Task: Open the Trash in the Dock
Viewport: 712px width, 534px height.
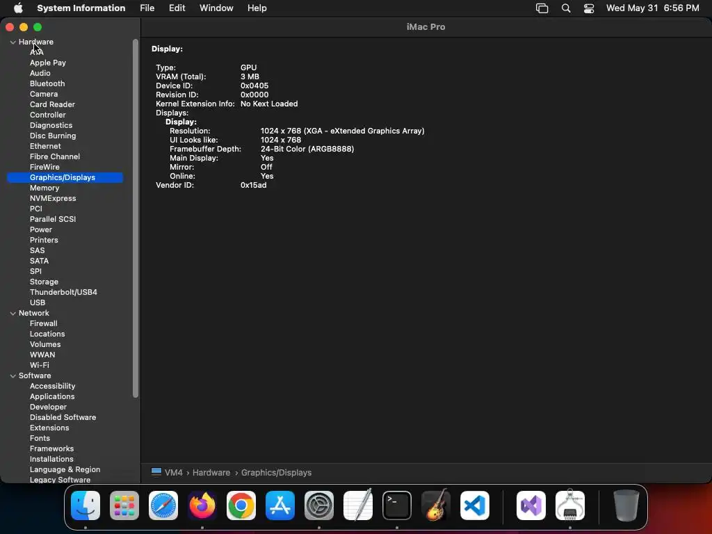Action: pos(626,505)
